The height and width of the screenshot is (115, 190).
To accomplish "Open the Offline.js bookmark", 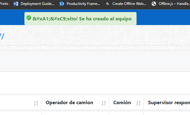I will pos(171,4).
